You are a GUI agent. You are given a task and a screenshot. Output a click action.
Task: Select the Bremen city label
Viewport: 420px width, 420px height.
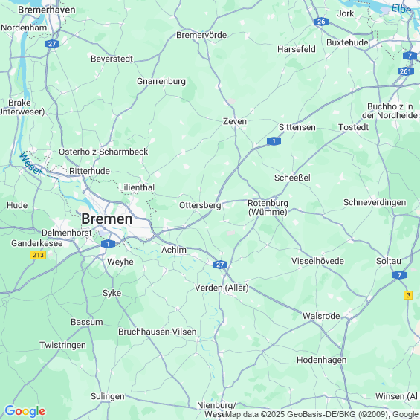click(107, 219)
